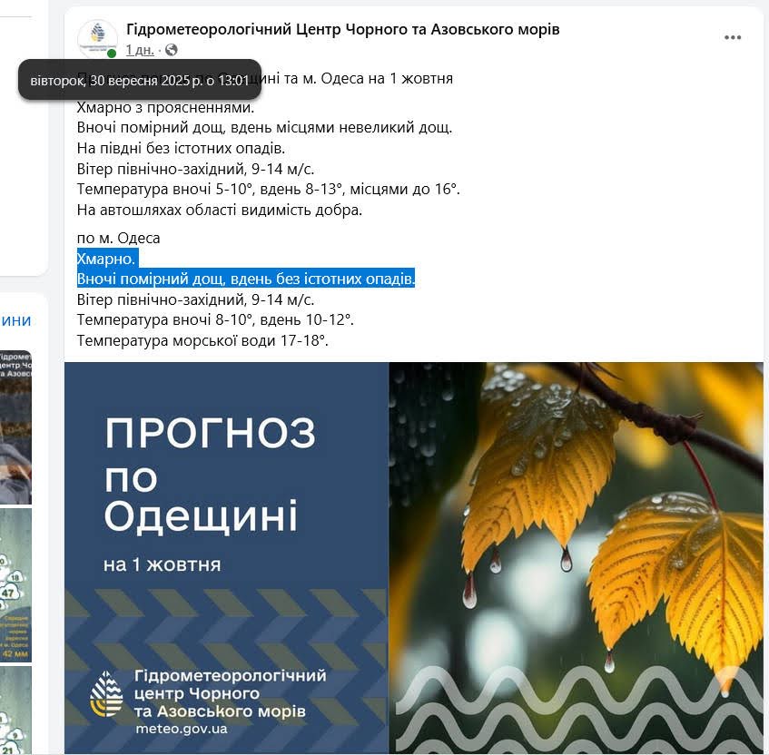The image size is (769, 755).
Task: Click the partial "ини" link in the left sidebar
Action: point(15,320)
